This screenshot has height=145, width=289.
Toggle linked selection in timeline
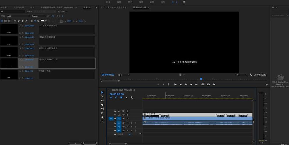point(121,98)
